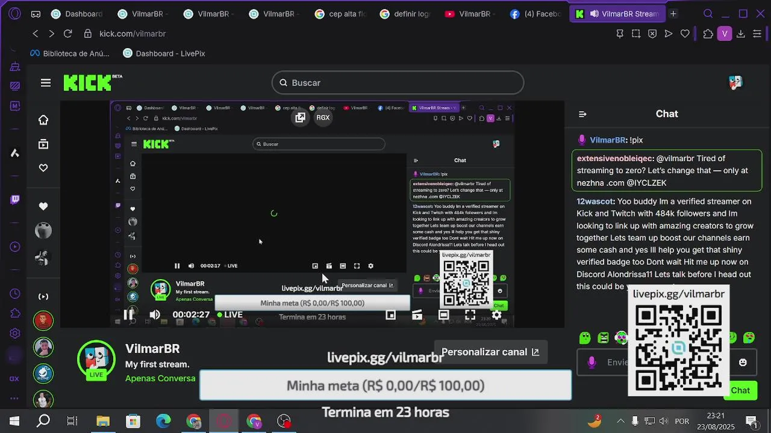Go to Kick home logo
The width and height of the screenshot is (771, 433).
point(93,82)
